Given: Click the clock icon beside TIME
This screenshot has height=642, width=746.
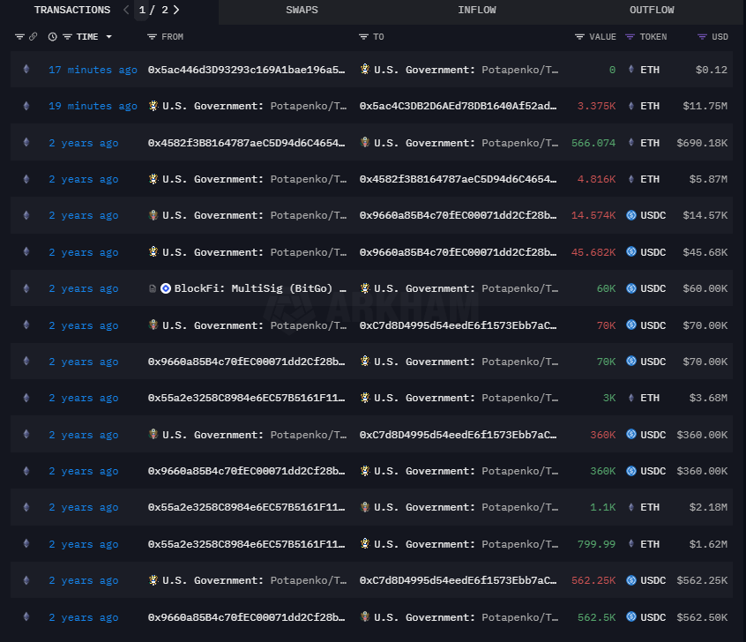Looking at the screenshot, I should point(53,37).
